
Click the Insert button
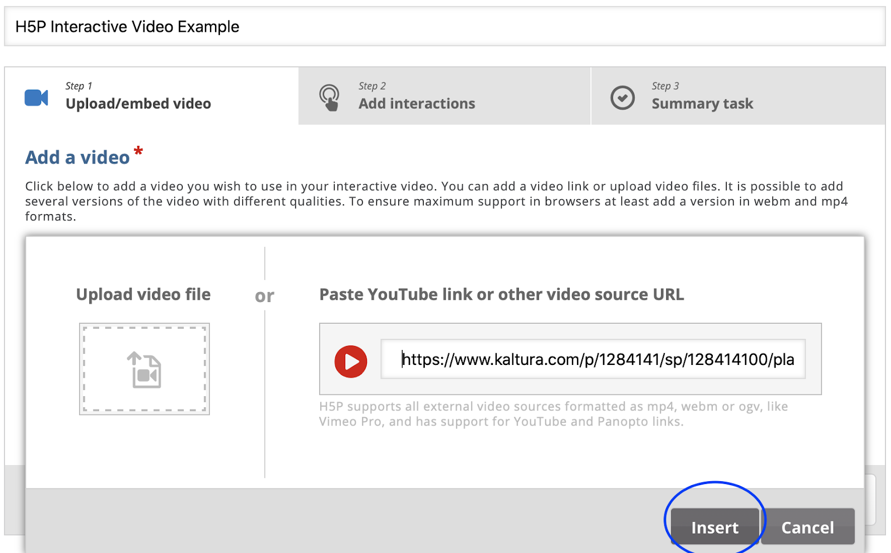tap(714, 526)
